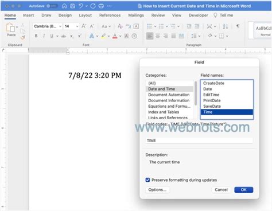
Task: Click the Sort A-Z icon
Action: 226,26
